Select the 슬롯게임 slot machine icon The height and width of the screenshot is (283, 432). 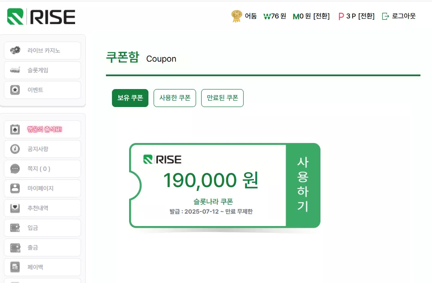pyautogui.click(x=15, y=70)
